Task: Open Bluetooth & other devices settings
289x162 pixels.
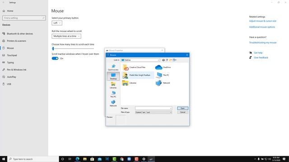Action: [x=20, y=34]
